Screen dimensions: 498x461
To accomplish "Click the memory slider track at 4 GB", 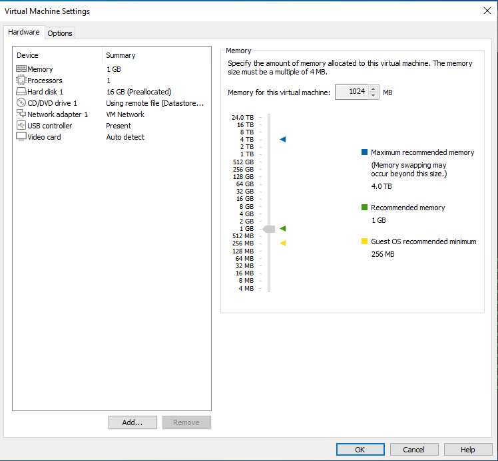I will 269,214.
